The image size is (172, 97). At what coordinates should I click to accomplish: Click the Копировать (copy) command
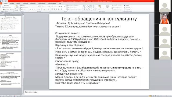click(x=6, y=8)
